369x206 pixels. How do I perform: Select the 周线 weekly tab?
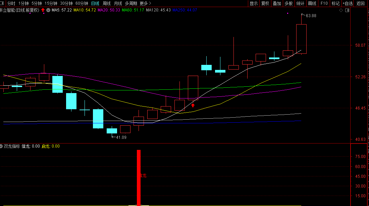[x=107, y=3]
